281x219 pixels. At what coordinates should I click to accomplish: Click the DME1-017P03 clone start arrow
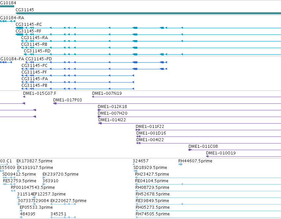click(x=55, y=103)
